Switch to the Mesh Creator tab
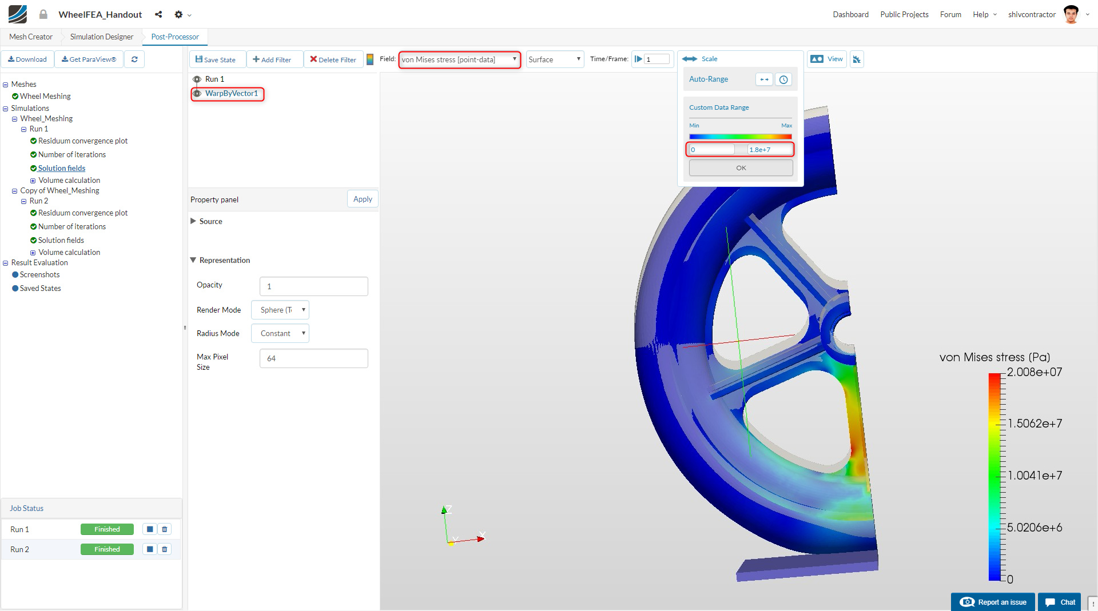 point(31,37)
